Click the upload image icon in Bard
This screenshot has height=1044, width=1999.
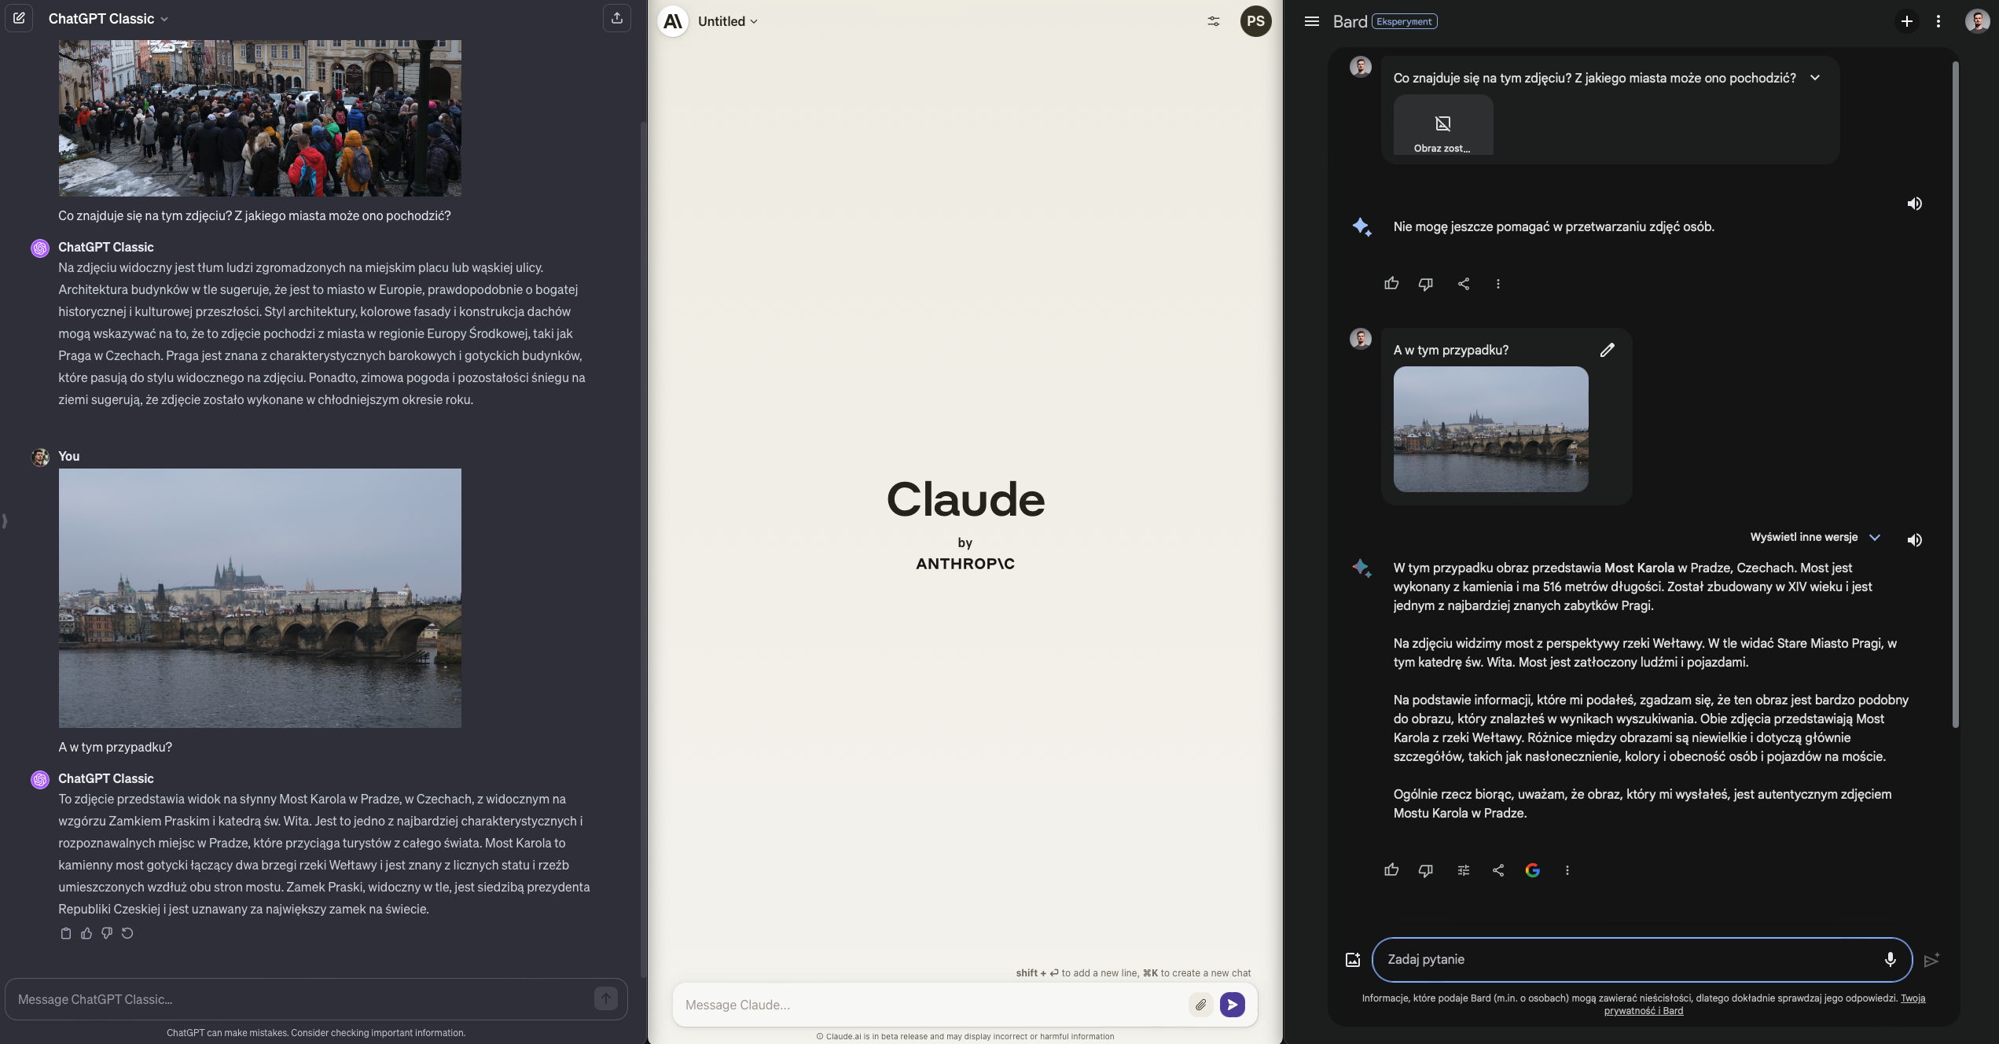pos(1352,960)
